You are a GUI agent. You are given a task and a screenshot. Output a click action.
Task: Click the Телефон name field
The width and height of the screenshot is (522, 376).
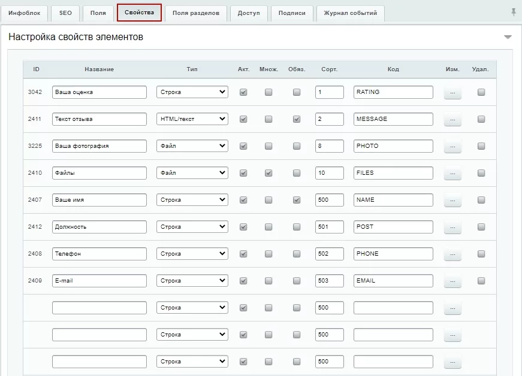click(99, 254)
